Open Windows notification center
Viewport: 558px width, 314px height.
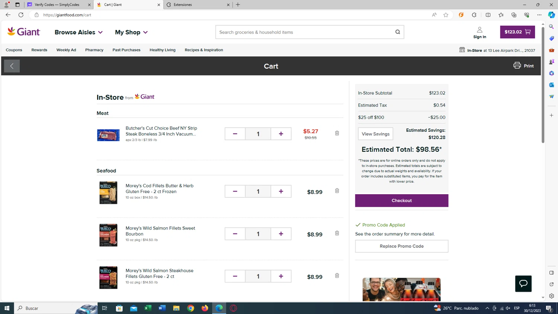(x=549, y=308)
